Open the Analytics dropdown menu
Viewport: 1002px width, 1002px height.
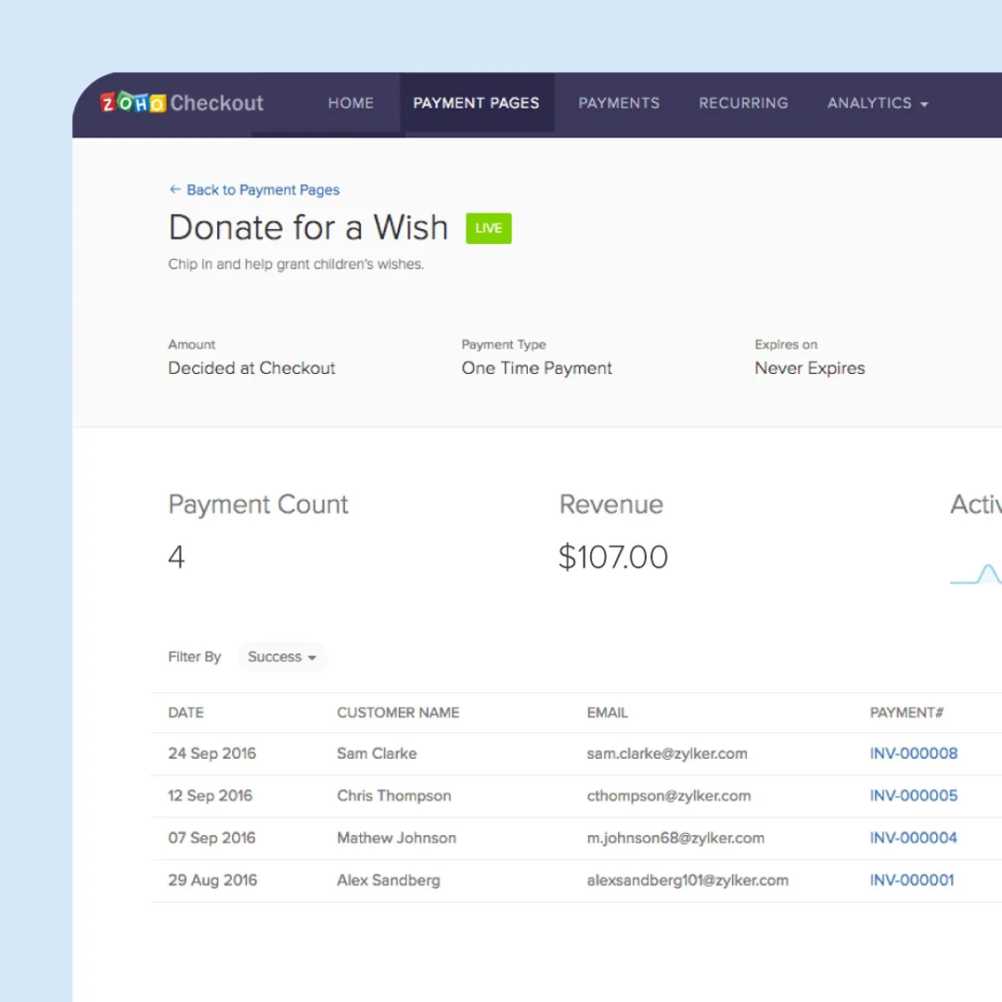877,103
